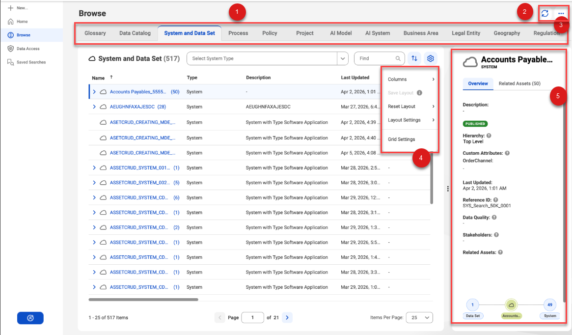Click the table's vertical scrollbar
The height and width of the screenshot is (335, 572).
432,178
